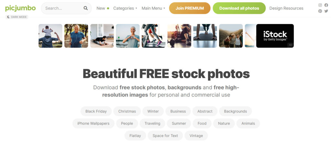Viewport: 331px width, 151px height.
Task: Click the search magnifier icon
Action: [x=85, y=8]
